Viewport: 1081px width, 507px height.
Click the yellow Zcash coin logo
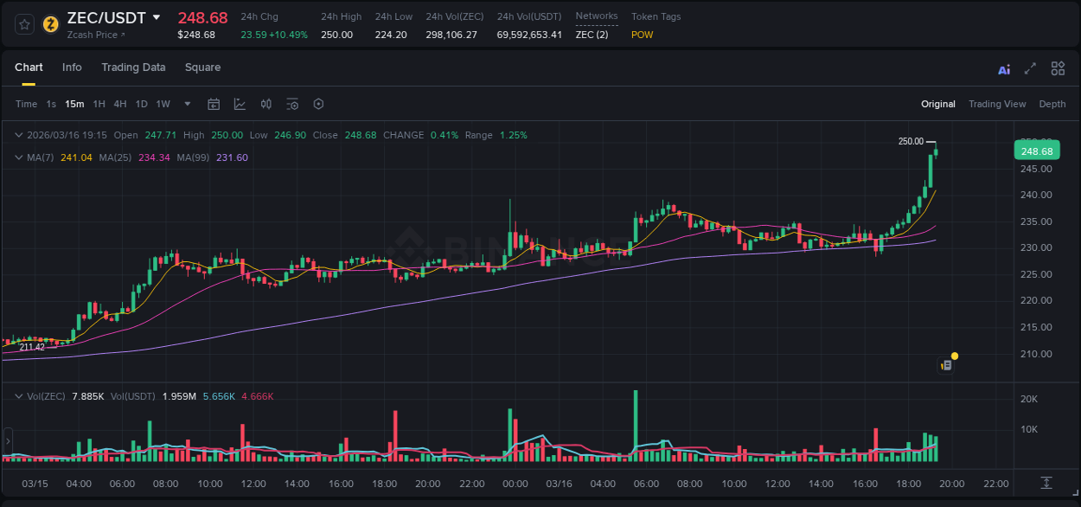point(50,24)
